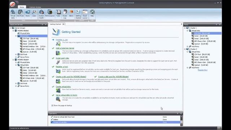Collapse W2K8R2-Blade3 server node
Viewport: 231px width, 130px height.
[13, 31]
